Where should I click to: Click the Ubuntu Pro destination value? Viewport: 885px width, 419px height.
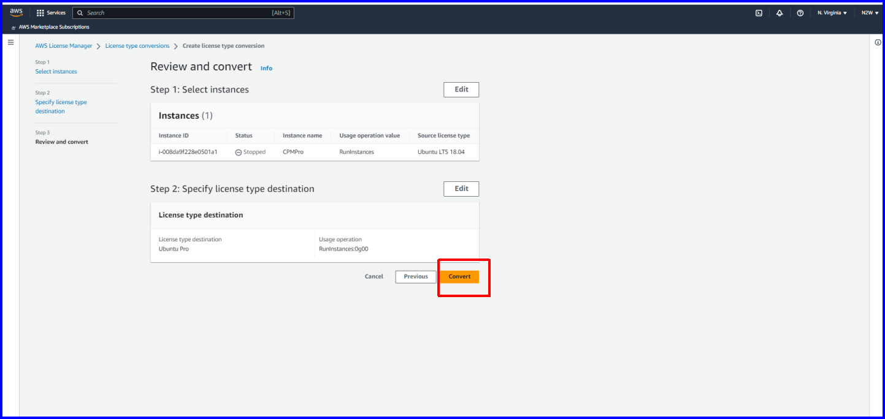174,249
